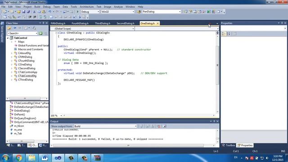The width and height of the screenshot is (288, 162).
Task: Click the Find in Files icon beside PenDialog
Action: tap(139, 12)
